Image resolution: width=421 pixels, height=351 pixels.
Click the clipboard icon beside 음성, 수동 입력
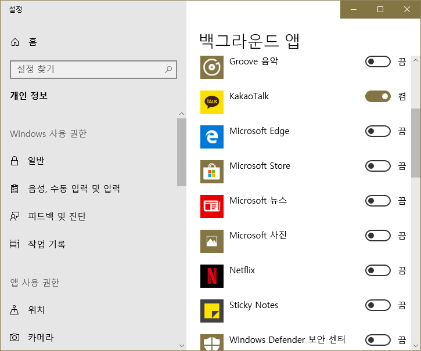coord(15,189)
